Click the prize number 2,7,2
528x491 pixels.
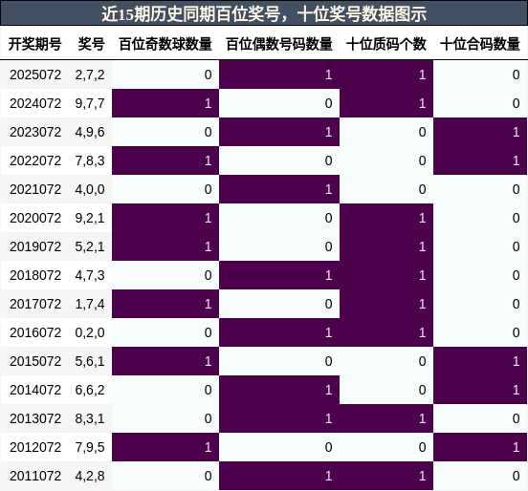click(x=90, y=75)
